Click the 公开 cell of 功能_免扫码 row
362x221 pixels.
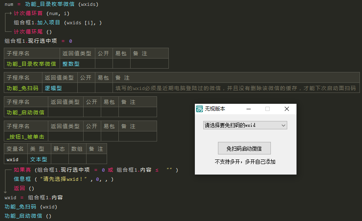[87, 88]
